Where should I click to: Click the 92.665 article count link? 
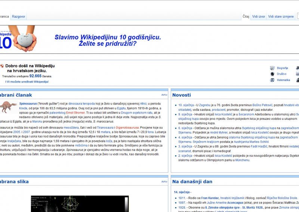[x=35, y=76]
